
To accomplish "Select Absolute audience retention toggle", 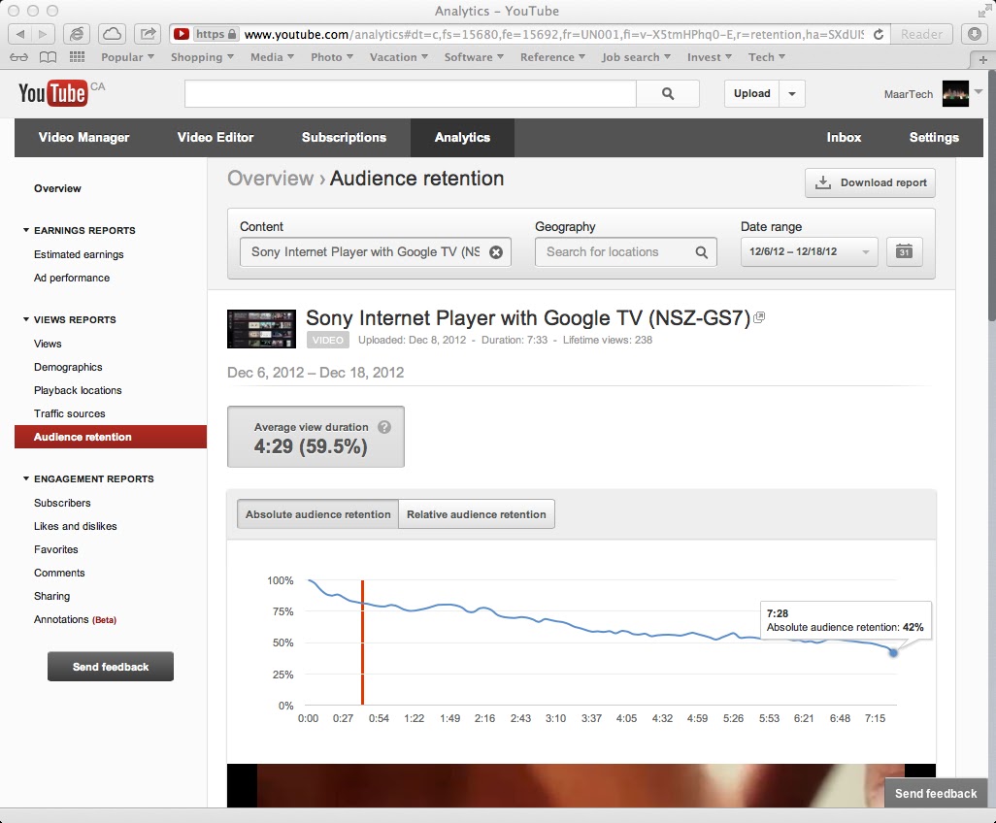I will point(317,514).
